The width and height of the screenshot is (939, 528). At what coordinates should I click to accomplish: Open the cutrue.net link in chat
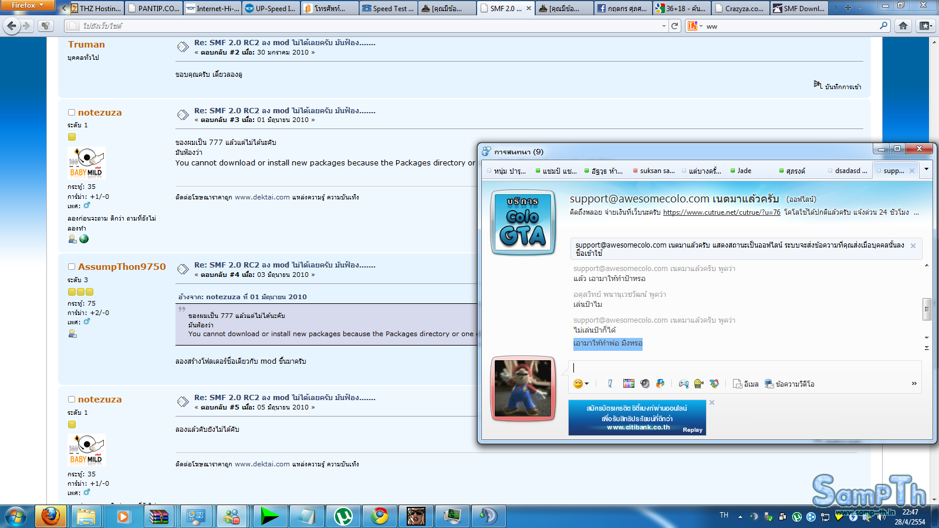coord(721,212)
